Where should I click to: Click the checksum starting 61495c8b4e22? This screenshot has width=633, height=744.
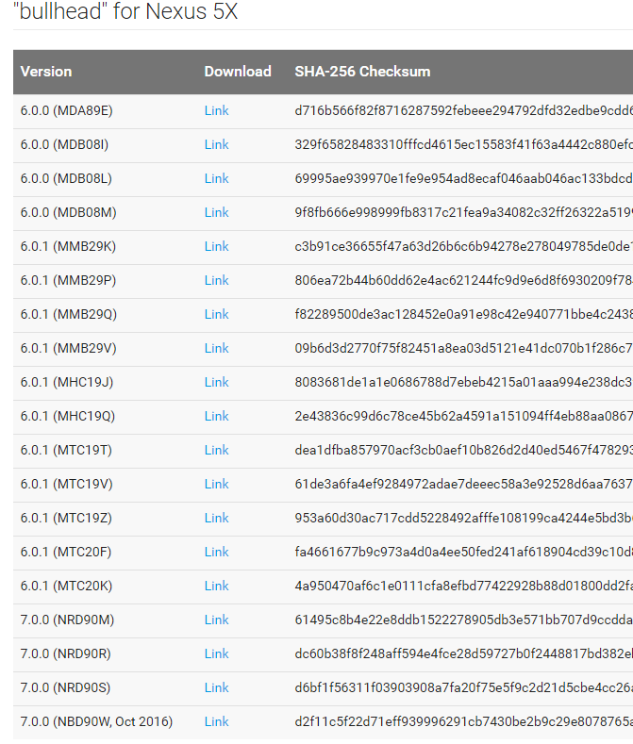[x=464, y=620]
